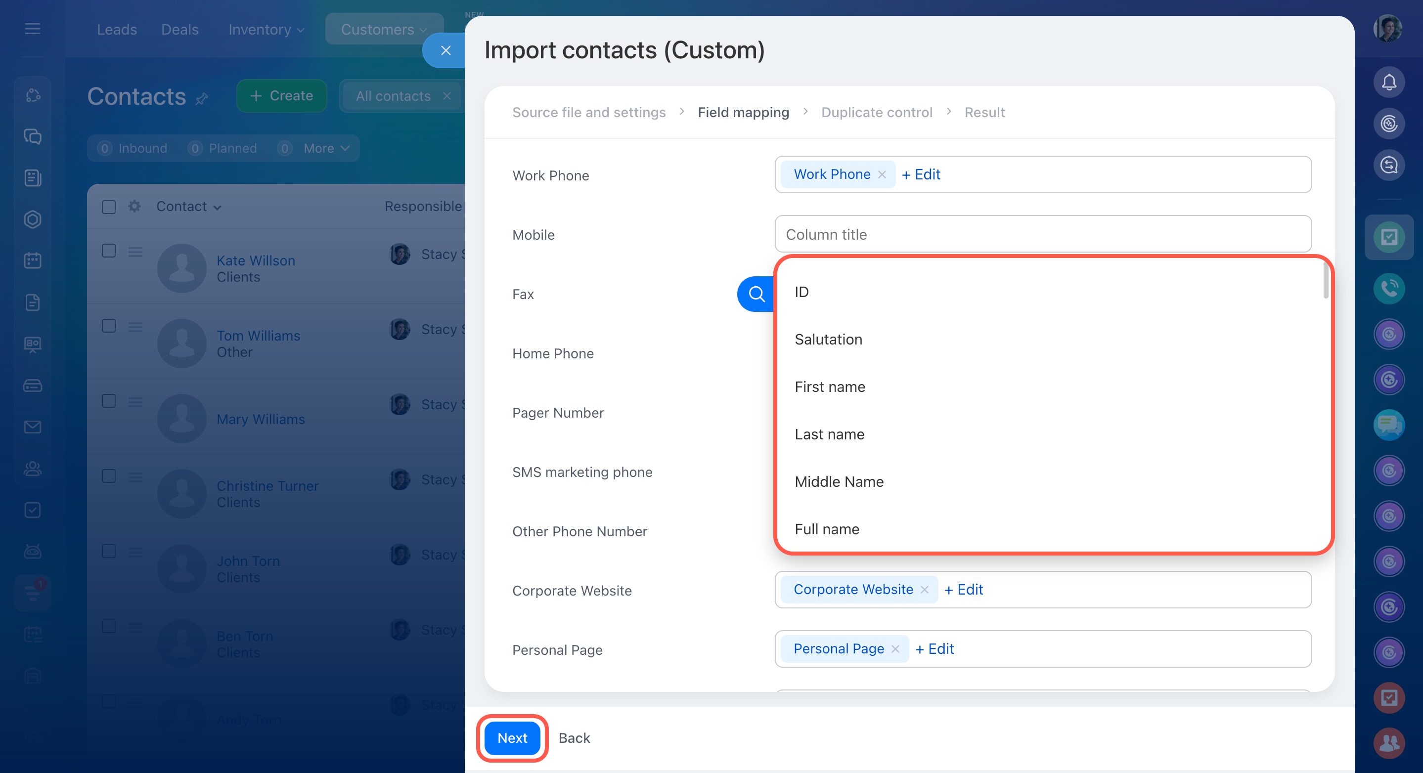Expand the More counters dropdown
This screenshot has height=773, width=1423.
coord(326,148)
